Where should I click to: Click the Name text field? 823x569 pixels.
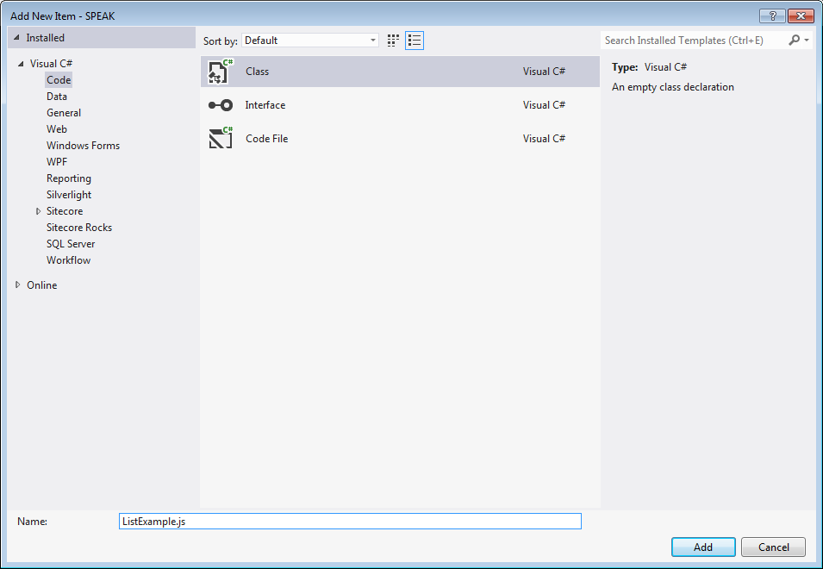coord(350,522)
